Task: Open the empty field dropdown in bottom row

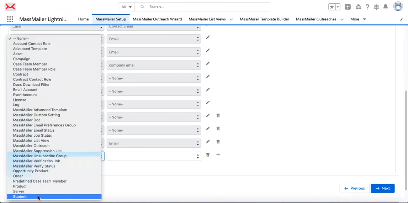Action: 154,156
